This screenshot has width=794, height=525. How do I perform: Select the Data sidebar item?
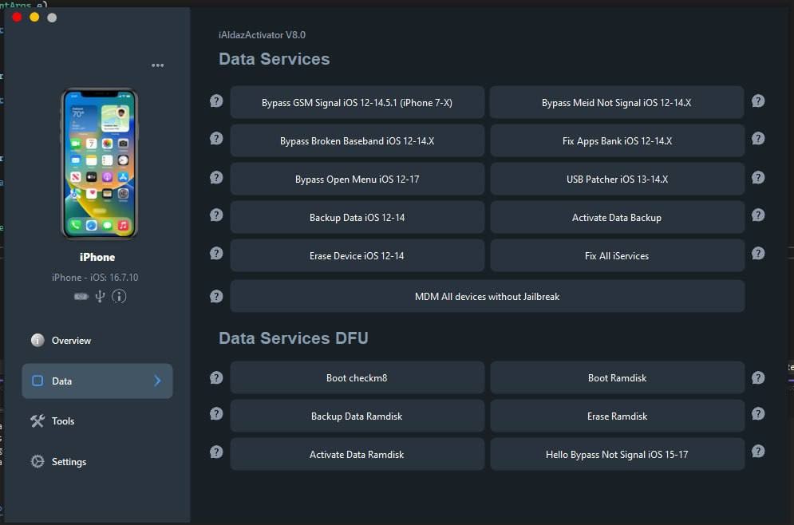click(97, 381)
